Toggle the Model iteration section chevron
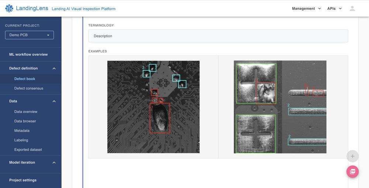This screenshot has width=369, height=188. pyautogui.click(x=54, y=163)
